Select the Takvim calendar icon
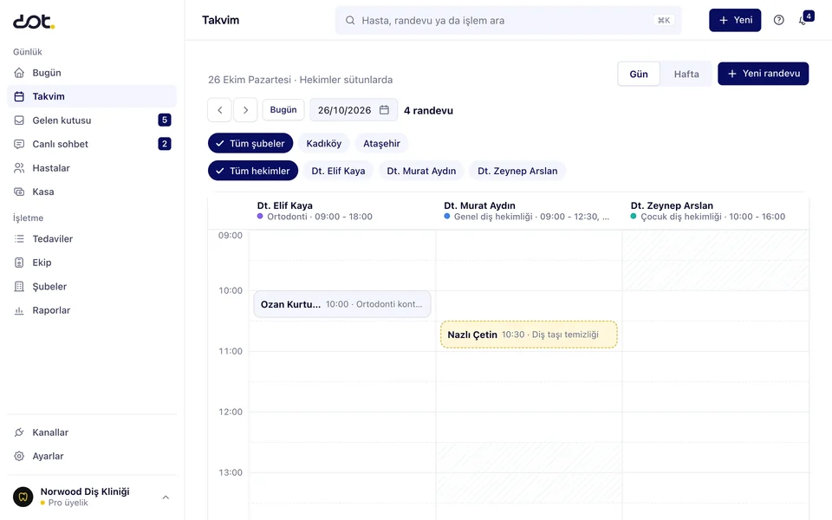This screenshot has height=520, width=832. (x=19, y=96)
